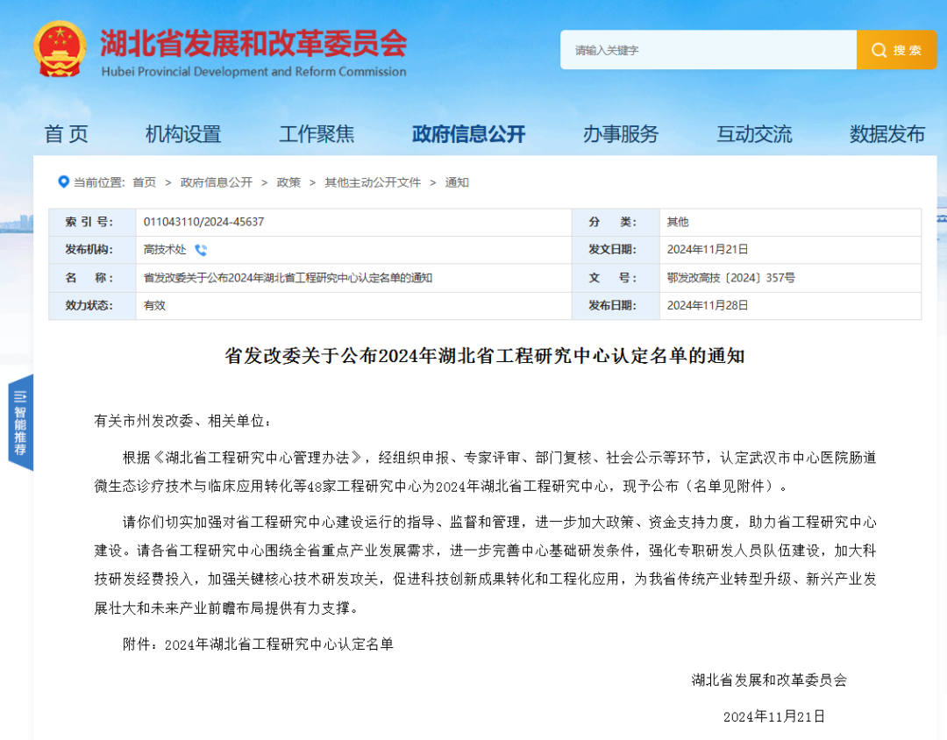
Task: Open the 数据发布 navigation item
Action: (x=887, y=133)
